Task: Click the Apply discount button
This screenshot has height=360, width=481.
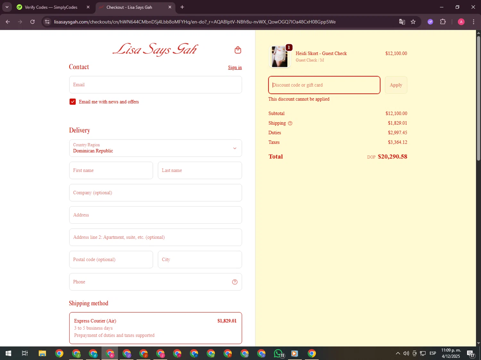Action: pyautogui.click(x=396, y=85)
